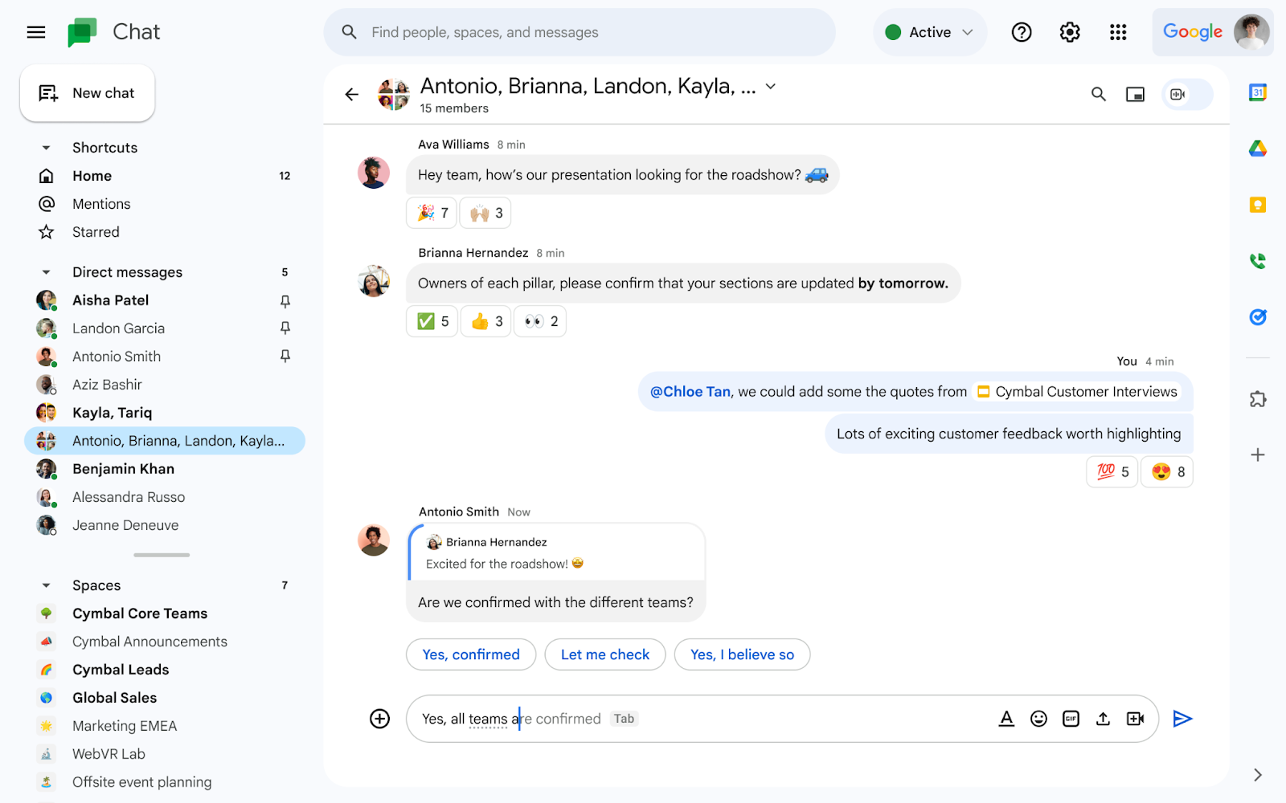The height and width of the screenshot is (803, 1286).
Task: Open the Google apps grid
Action: coord(1118,32)
